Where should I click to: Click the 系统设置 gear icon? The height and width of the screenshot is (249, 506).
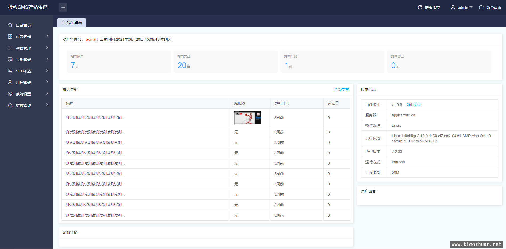(x=10, y=94)
